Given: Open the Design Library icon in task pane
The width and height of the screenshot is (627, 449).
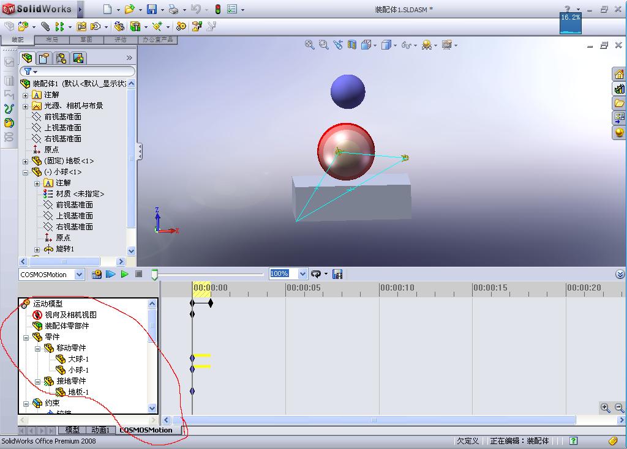Looking at the screenshot, I should tap(619, 89).
